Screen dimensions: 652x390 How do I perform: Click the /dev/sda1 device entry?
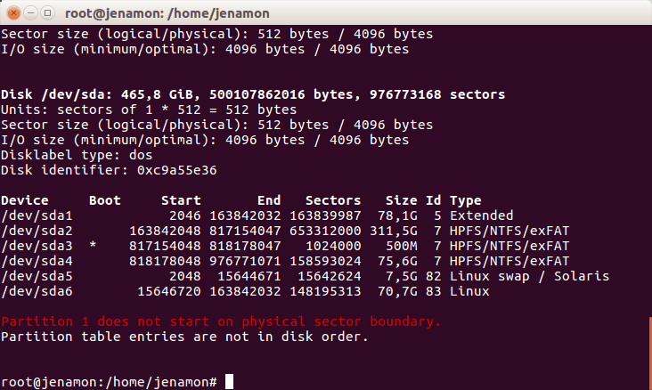[x=37, y=215]
